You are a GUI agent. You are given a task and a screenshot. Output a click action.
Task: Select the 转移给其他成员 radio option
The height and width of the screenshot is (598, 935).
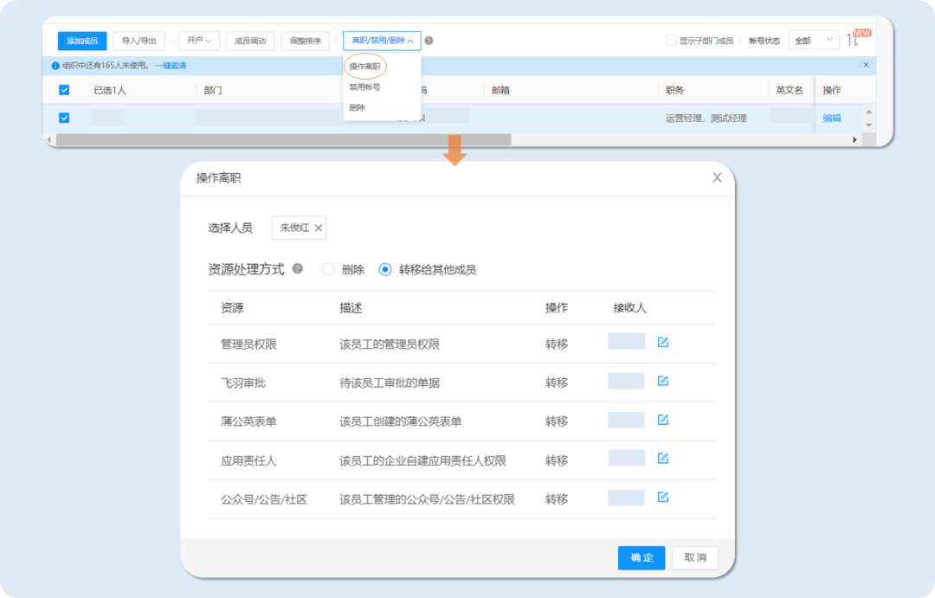[384, 268]
